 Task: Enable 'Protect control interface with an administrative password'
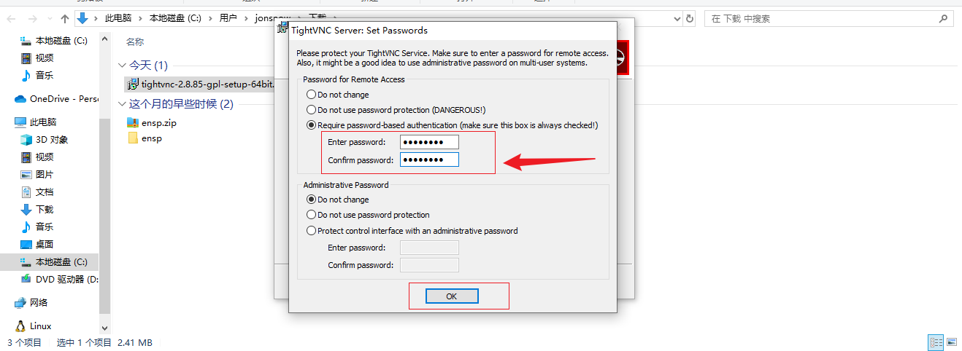(311, 231)
